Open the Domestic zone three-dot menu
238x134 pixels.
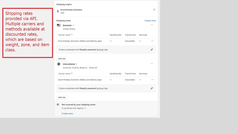[152, 25]
